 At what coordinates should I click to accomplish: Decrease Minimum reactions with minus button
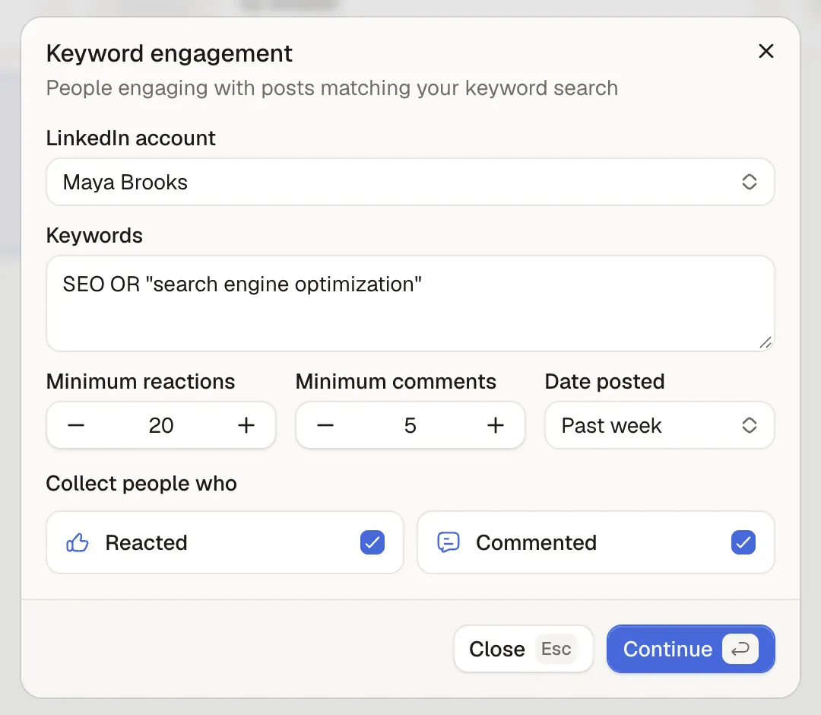[x=76, y=425]
